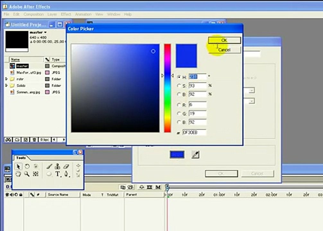Click the Solids folder icon

(x=12, y=85)
